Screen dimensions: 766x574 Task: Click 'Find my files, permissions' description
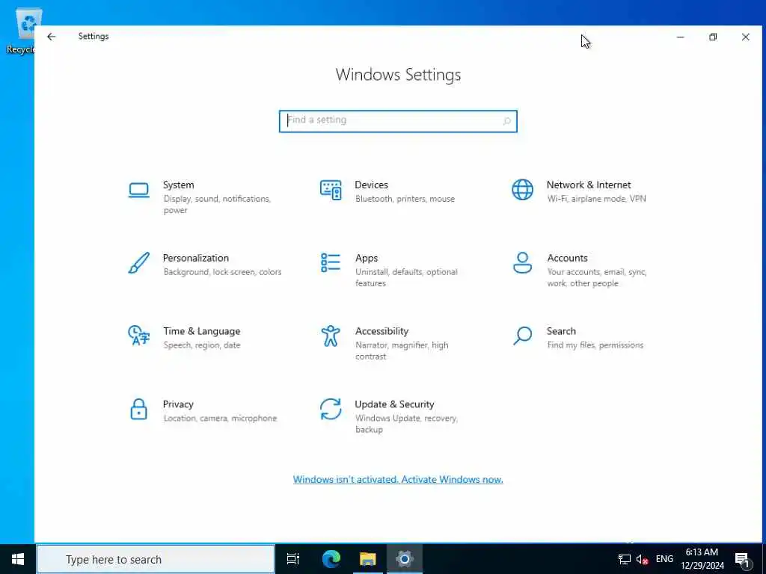[x=595, y=345]
